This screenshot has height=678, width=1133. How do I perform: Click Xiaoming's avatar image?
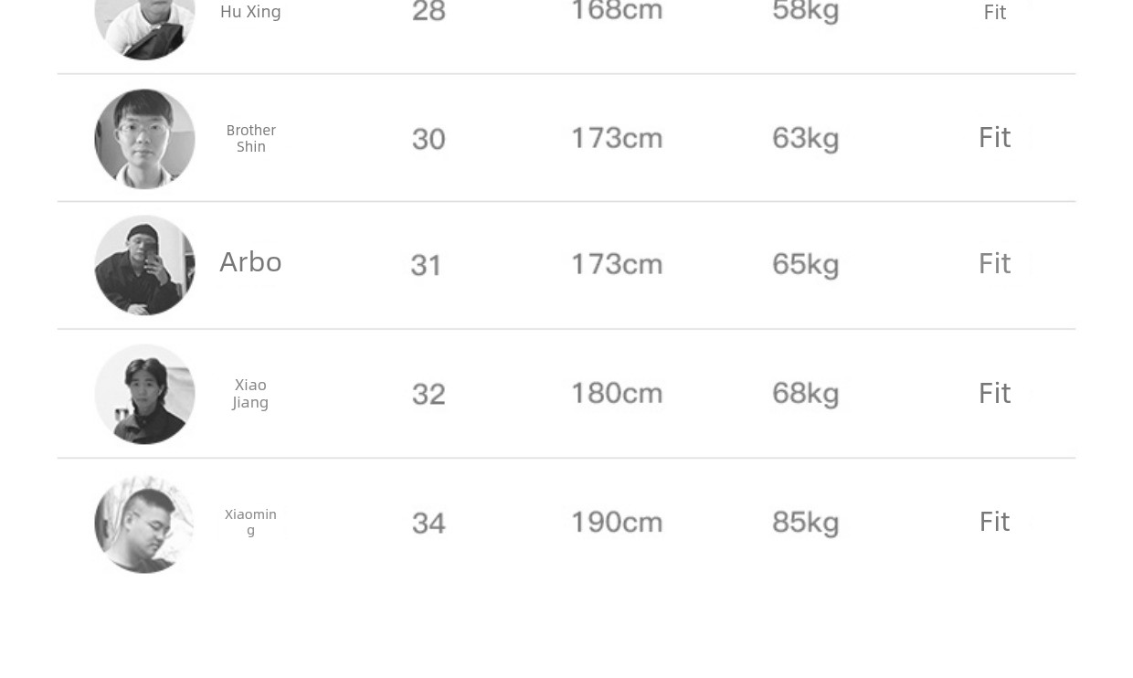[x=144, y=524]
